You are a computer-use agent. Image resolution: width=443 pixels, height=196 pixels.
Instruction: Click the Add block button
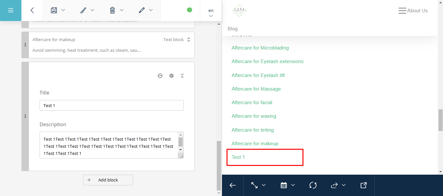tap(108, 180)
